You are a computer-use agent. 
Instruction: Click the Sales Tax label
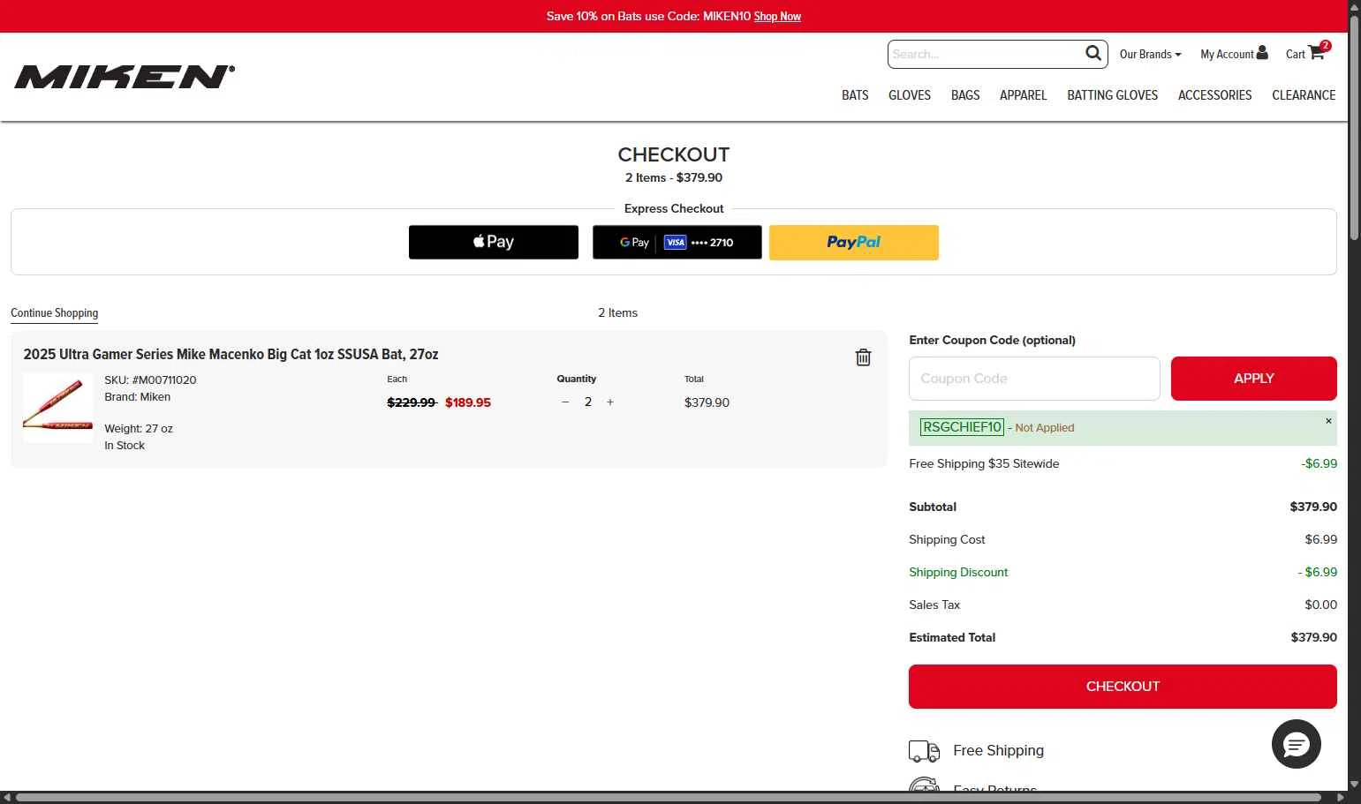(934, 605)
